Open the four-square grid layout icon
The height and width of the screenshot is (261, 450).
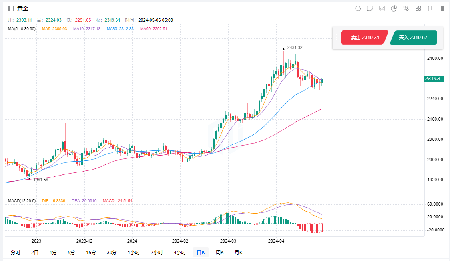(418, 8)
